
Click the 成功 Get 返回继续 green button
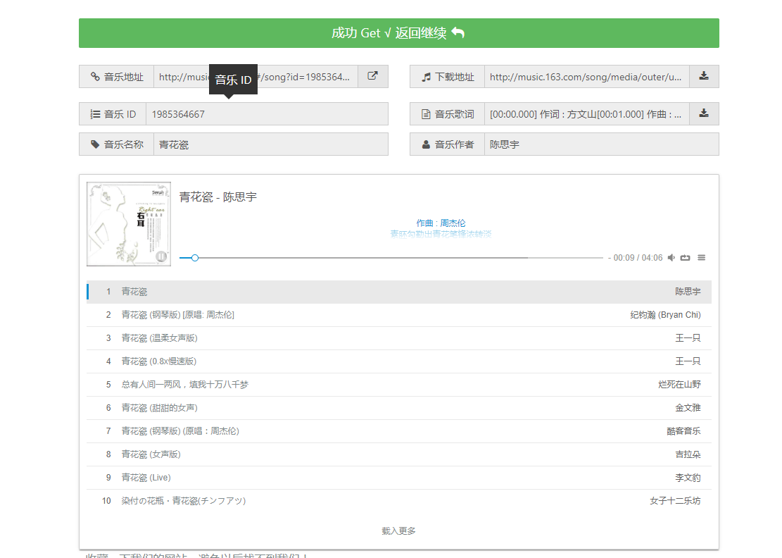coord(398,33)
